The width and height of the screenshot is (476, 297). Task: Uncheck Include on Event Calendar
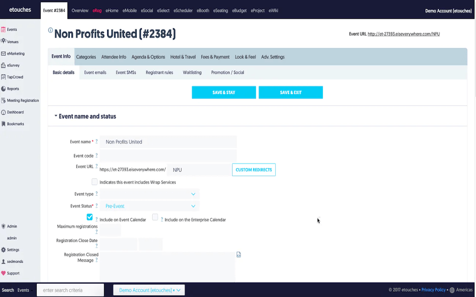(90, 217)
